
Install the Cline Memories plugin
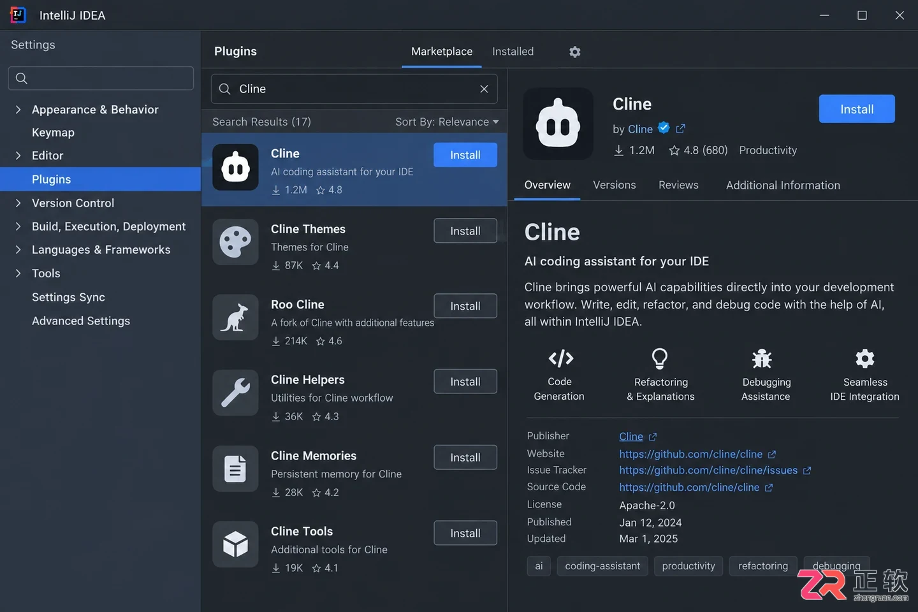click(465, 457)
